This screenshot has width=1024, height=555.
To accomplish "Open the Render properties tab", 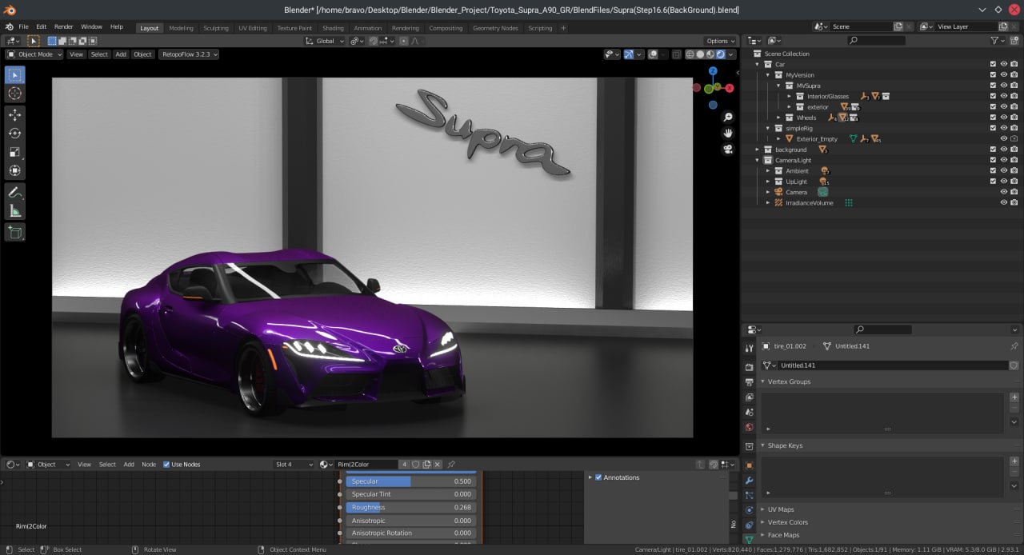I will coord(749,367).
